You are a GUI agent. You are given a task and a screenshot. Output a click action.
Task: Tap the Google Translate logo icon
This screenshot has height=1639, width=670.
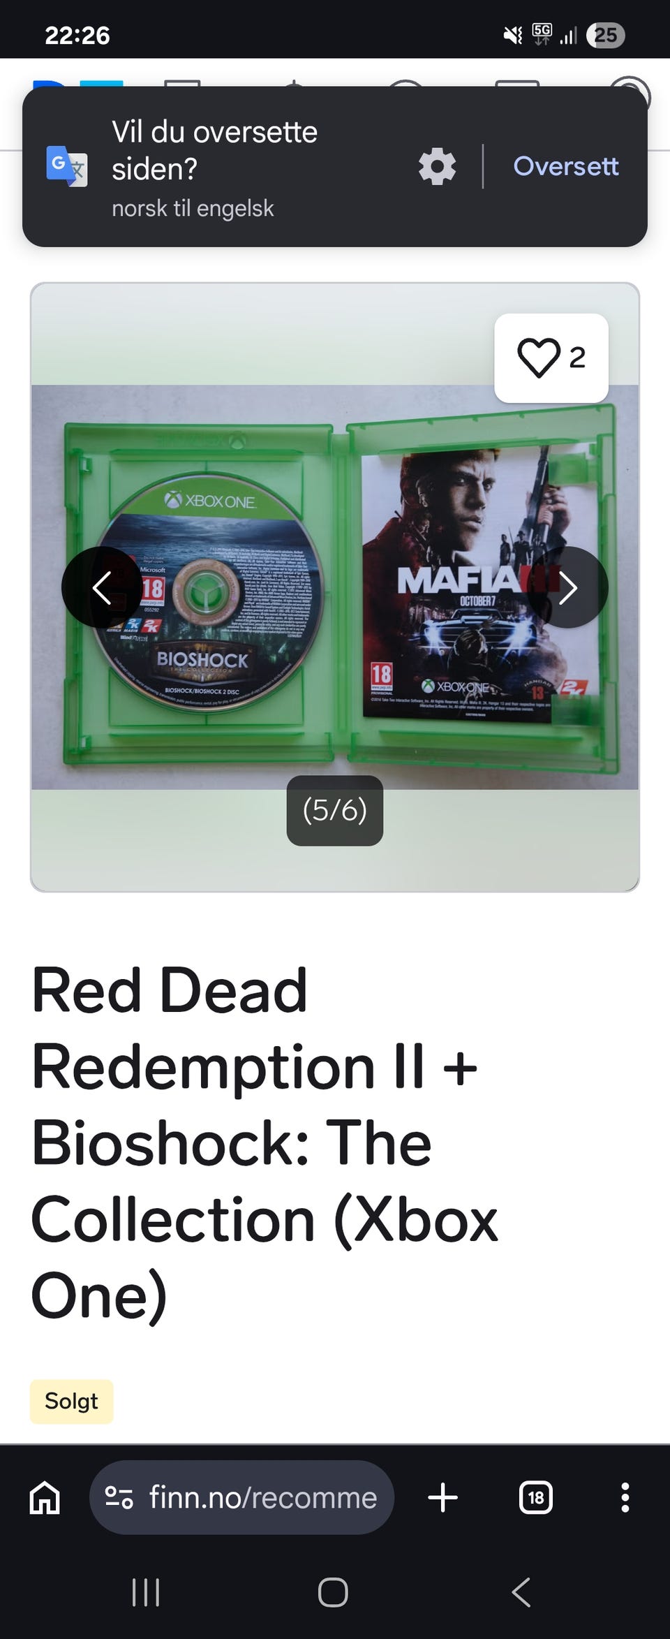click(67, 166)
